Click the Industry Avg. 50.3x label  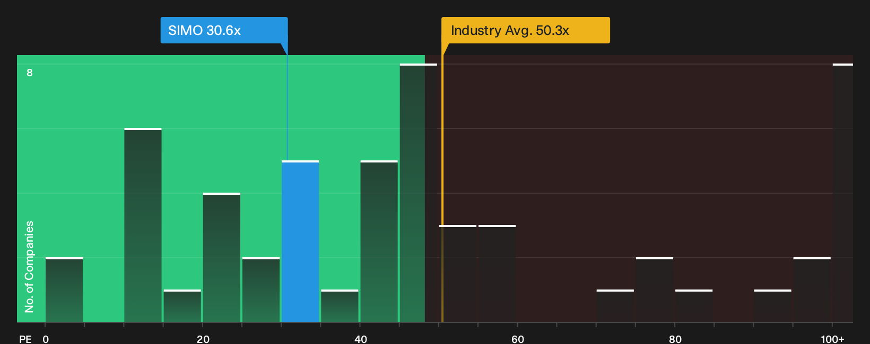pos(526,30)
